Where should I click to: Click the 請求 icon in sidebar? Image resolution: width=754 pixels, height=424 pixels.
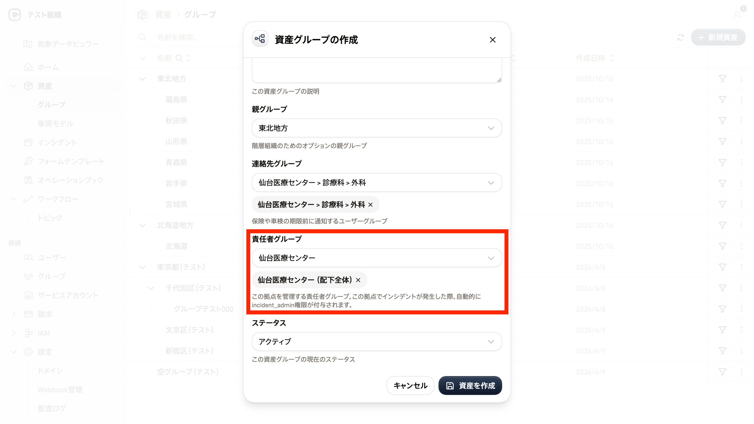[28, 314]
